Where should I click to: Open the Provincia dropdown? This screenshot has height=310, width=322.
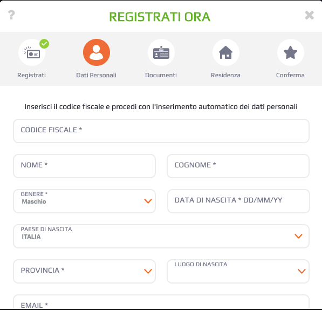coord(84,271)
